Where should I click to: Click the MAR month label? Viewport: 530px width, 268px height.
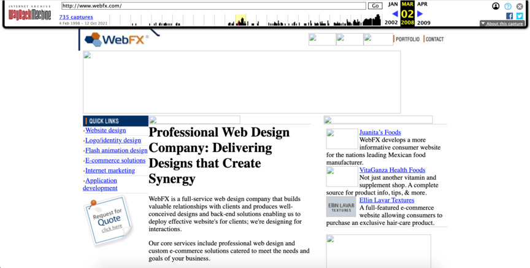pos(407,4)
